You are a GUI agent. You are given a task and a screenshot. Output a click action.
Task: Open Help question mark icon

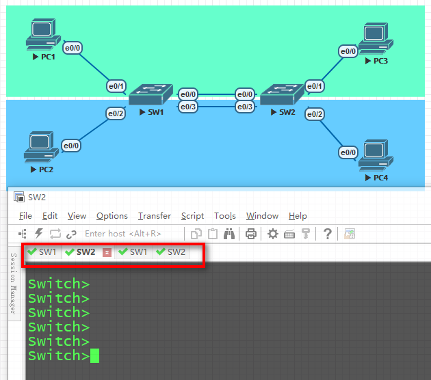pos(328,234)
